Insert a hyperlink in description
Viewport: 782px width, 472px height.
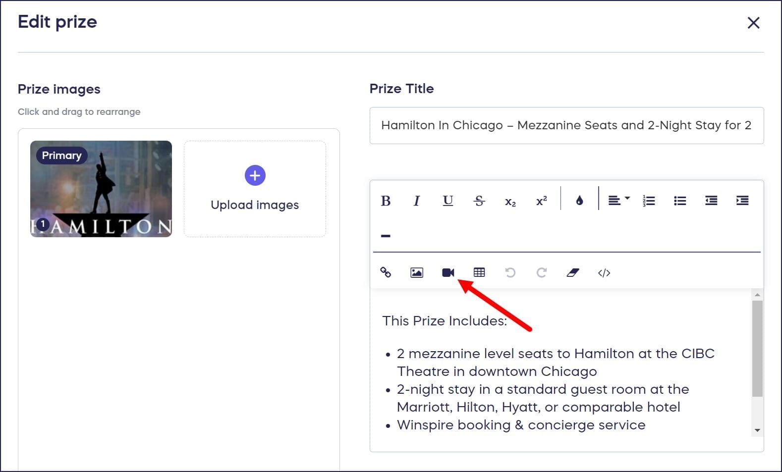(386, 272)
